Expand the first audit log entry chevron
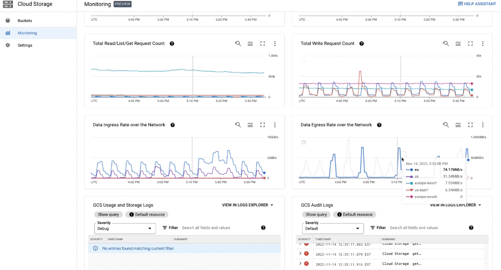This screenshot has height=270, width=501. 300,244
